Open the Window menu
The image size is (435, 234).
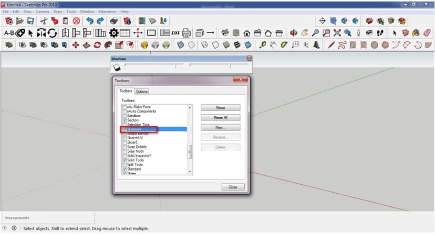(87, 12)
